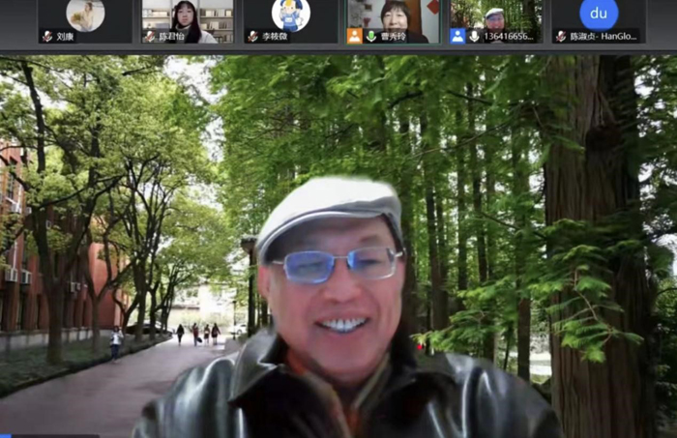
Task: Click the muted microphone icon beside 陈淑贞
Action: pyautogui.click(x=560, y=36)
